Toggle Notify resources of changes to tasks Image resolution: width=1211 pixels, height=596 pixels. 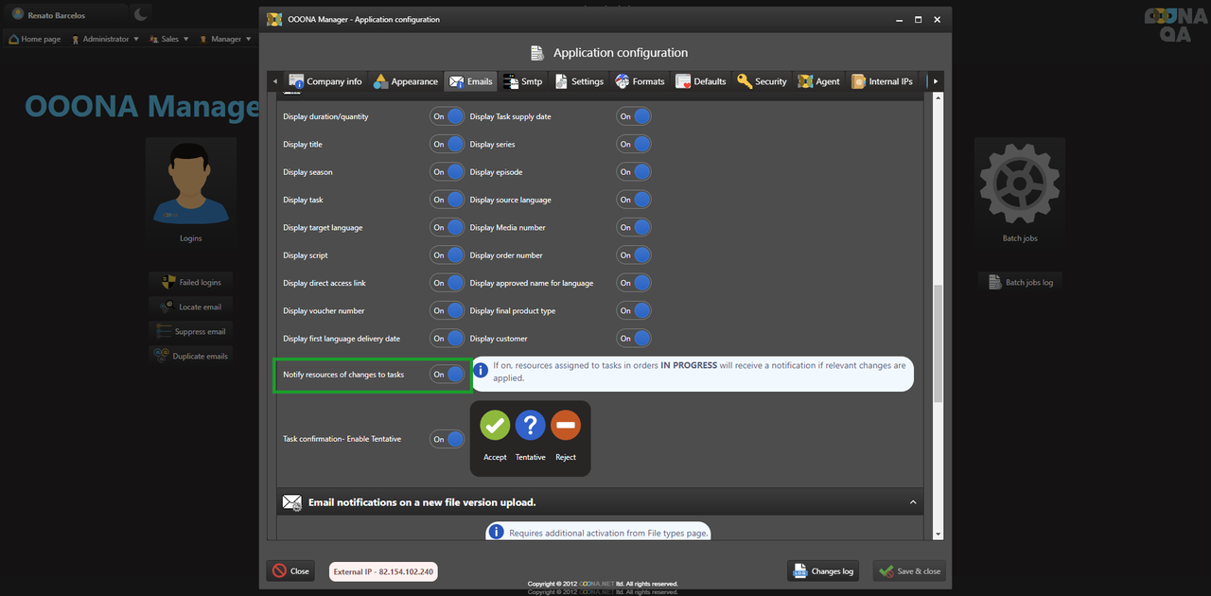coord(448,375)
